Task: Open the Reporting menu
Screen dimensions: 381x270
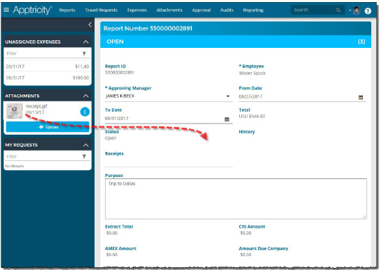Action: click(x=253, y=10)
